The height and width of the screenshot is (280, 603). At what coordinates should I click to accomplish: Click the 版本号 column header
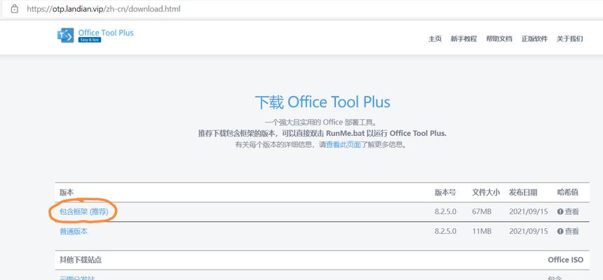(x=445, y=192)
